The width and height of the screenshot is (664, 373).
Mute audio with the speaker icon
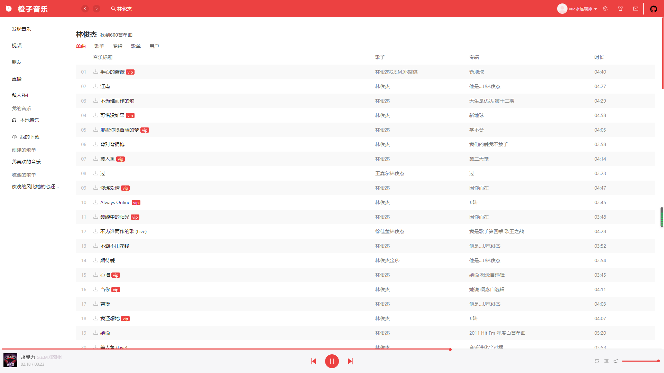point(616,361)
